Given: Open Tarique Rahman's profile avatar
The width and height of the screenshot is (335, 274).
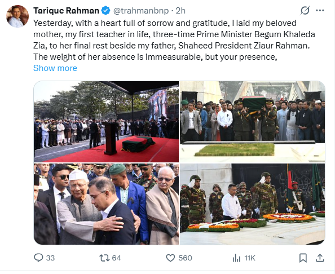Looking at the screenshot, I should (x=17, y=16).
